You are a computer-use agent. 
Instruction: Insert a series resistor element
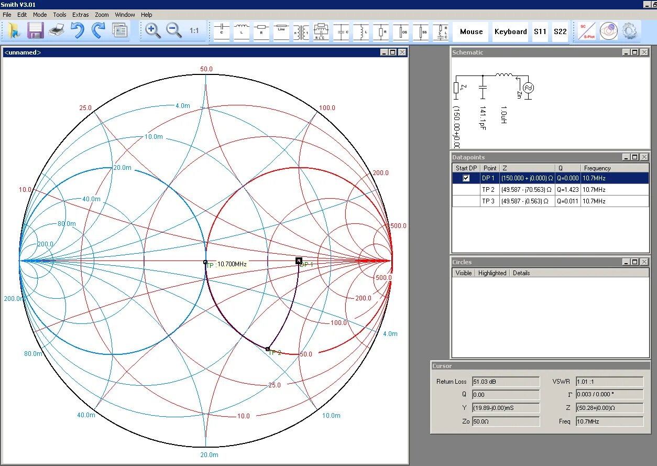tap(261, 32)
